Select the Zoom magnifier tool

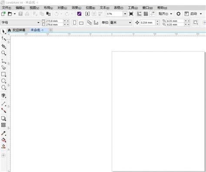coord(3,53)
